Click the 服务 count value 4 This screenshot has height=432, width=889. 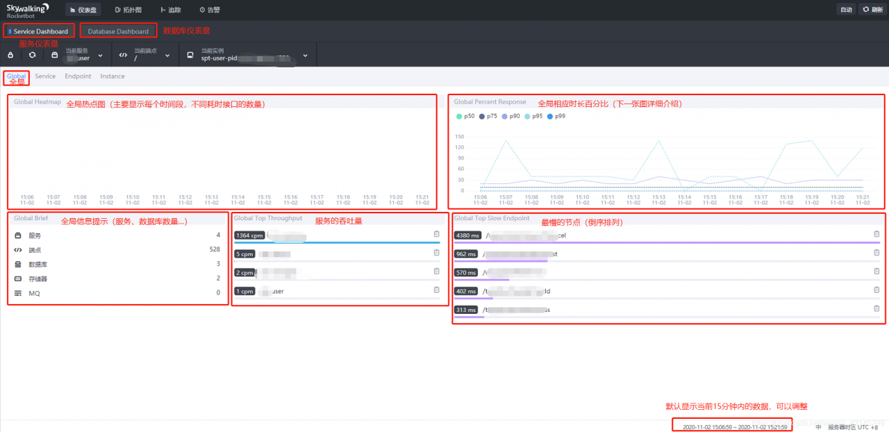[218, 235]
